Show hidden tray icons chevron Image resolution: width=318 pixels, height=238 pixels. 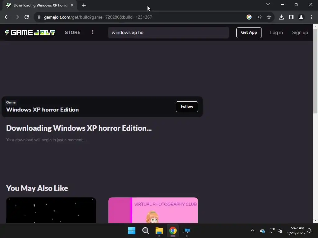[252, 231]
